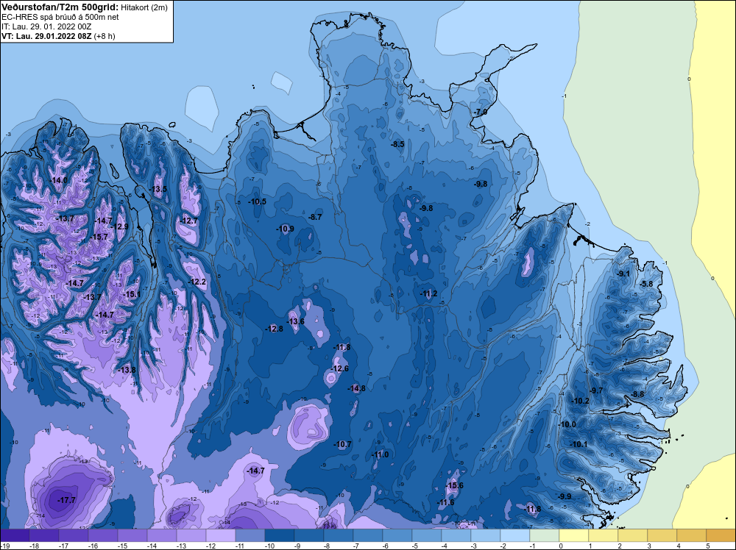
Task: Click the temperature value -15.6
Action: [x=454, y=485]
